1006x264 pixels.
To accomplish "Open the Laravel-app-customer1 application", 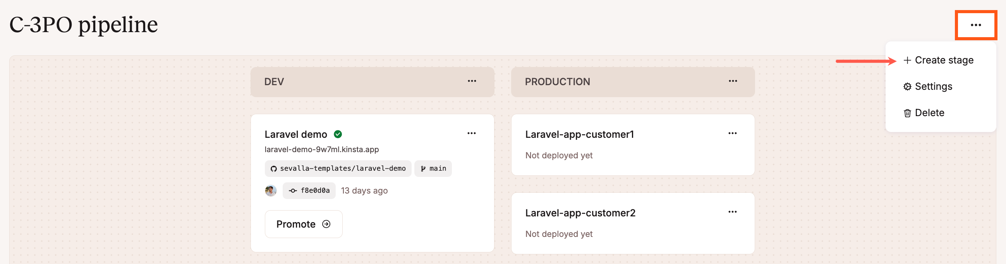I will coord(579,134).
